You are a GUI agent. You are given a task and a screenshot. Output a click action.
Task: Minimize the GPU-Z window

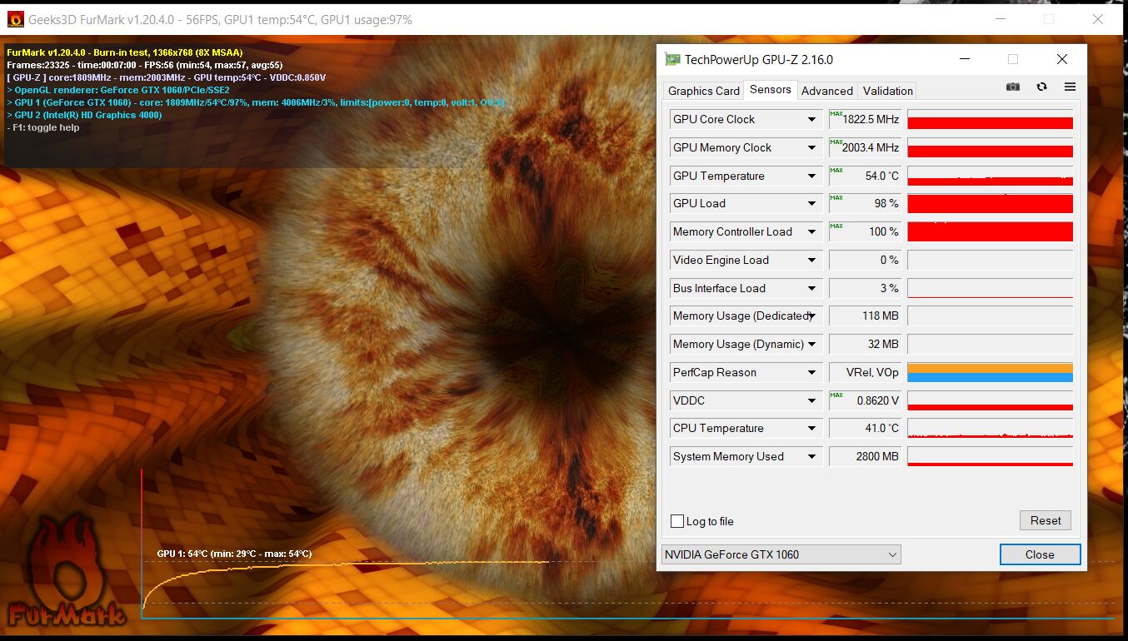point(964,59)
